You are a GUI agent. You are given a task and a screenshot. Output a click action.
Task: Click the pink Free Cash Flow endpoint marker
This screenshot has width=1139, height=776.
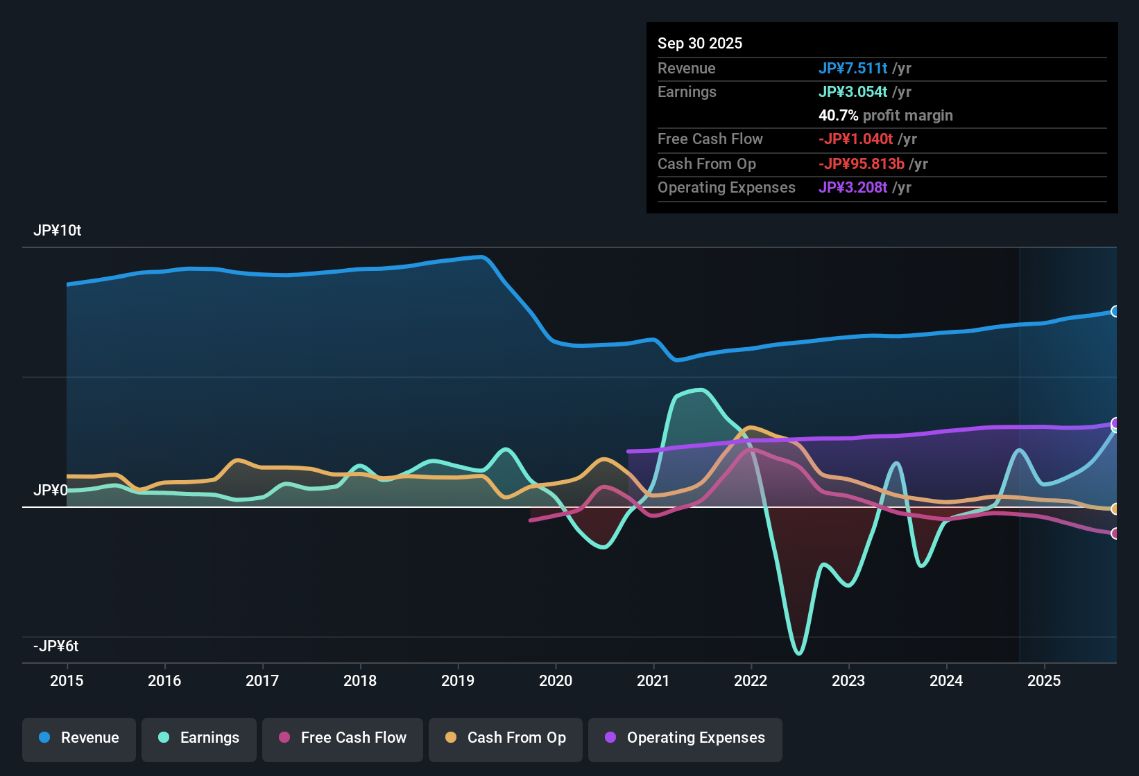[1115, 533]
